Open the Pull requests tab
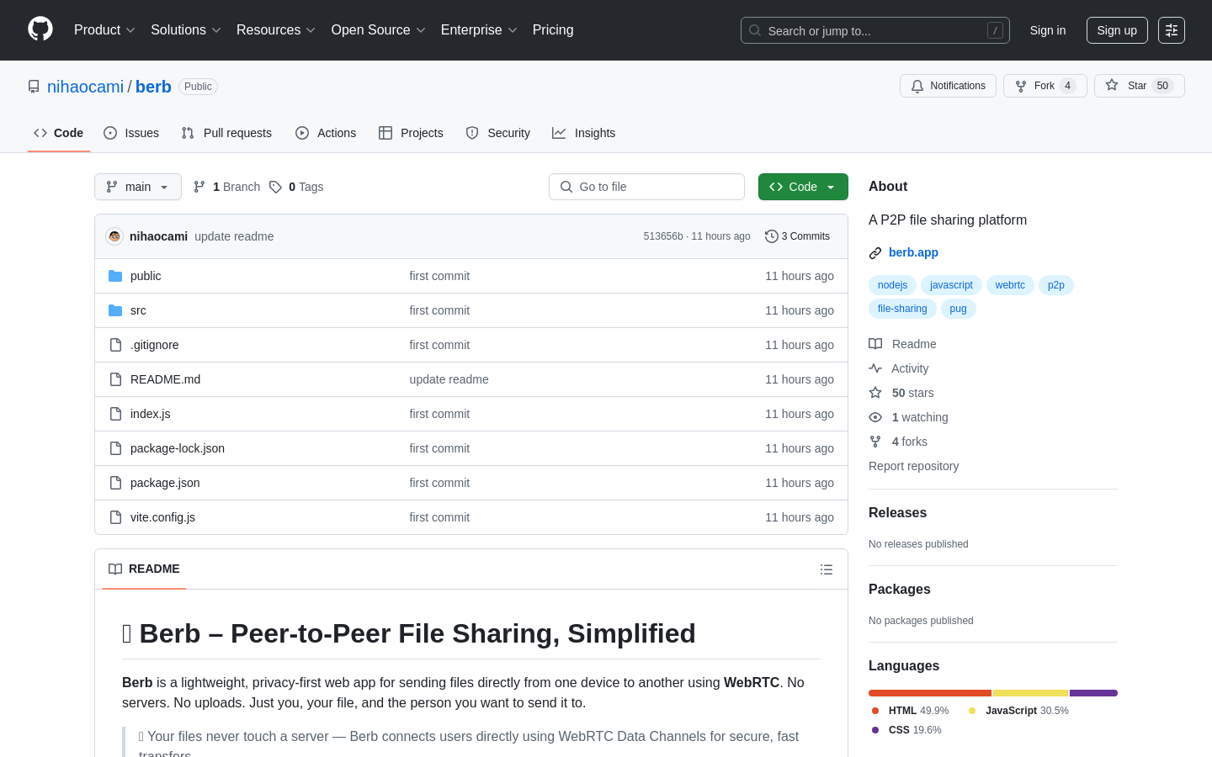This screenshot has height=757, width=1212. [x=226, y=133]
